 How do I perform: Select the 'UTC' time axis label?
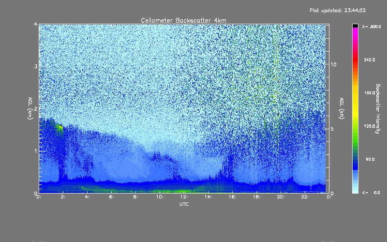[x=184, y=204]
